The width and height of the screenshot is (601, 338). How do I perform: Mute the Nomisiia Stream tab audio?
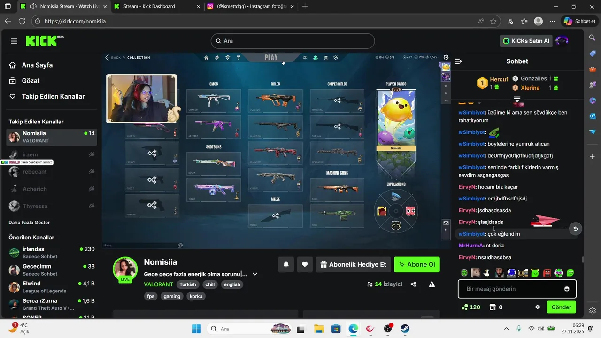point(33,7)
